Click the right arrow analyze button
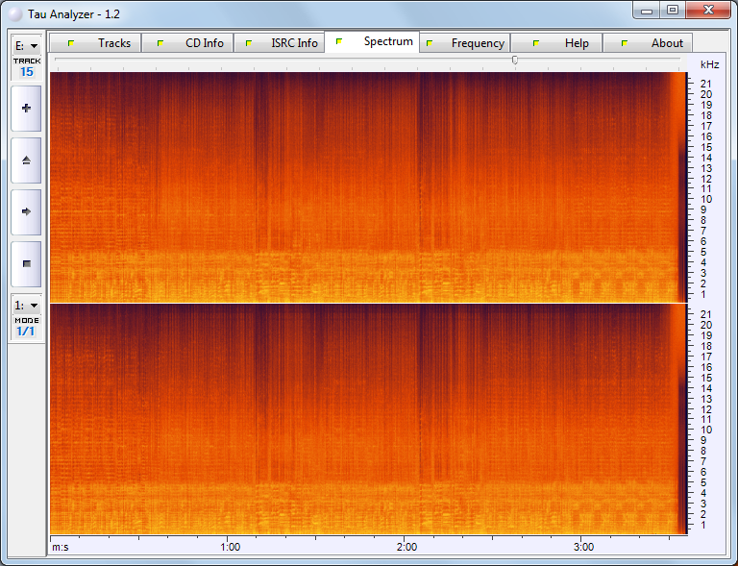 coord(26,211)
